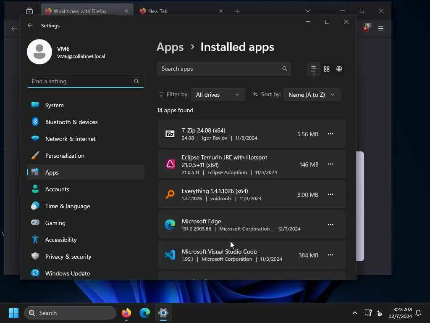This screenshot has height=323, width=430.
Task: Click the VM6@collabnet.local account text
Action: [x=81, y=56]
